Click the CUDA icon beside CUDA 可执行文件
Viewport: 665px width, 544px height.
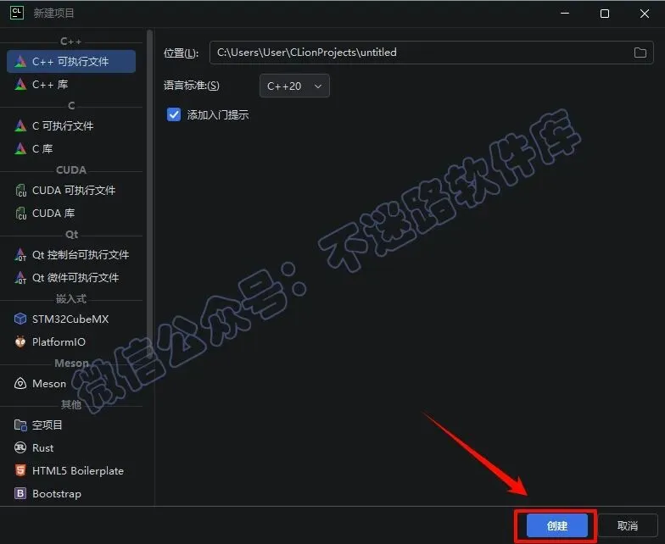tap(20, 190)
